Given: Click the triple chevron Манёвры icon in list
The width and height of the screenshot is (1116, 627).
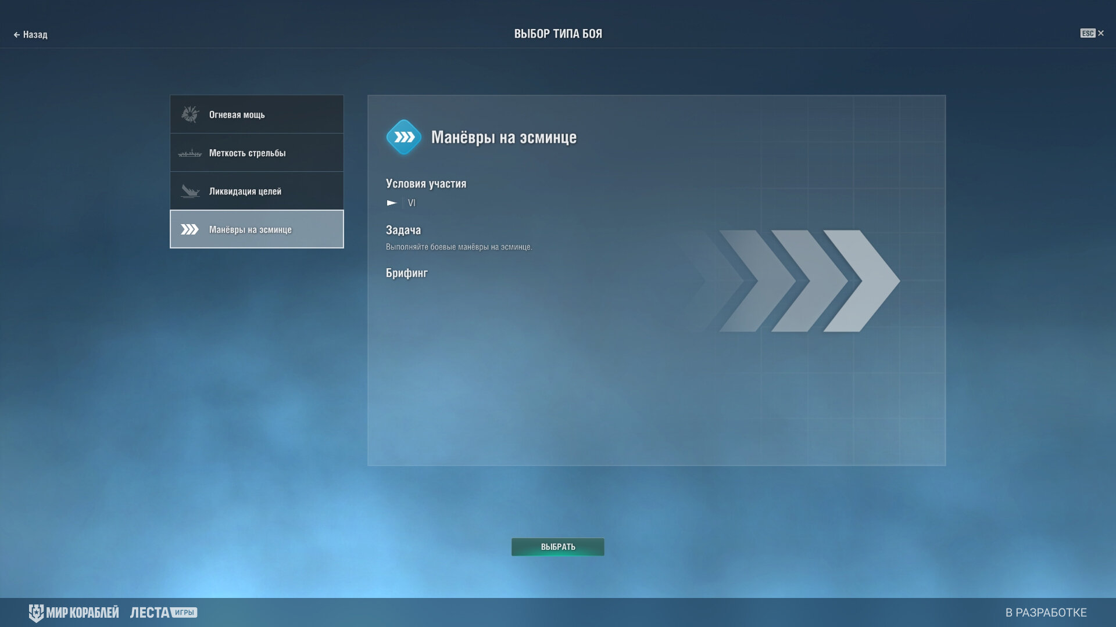Looking at the screenshot, I should (189, 229).
